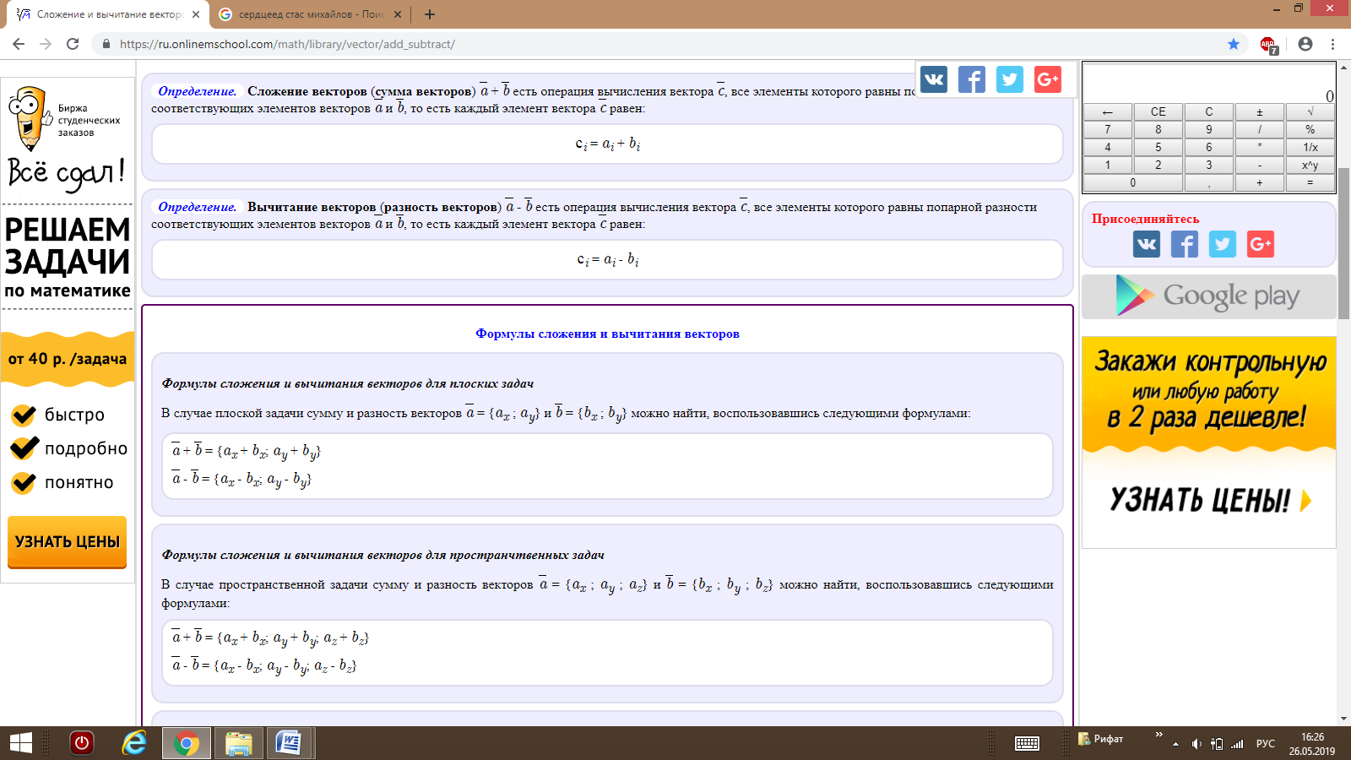The image size is (1351, 760).
Task: Show hidden system tray icons
Action: click(1175, 744)
